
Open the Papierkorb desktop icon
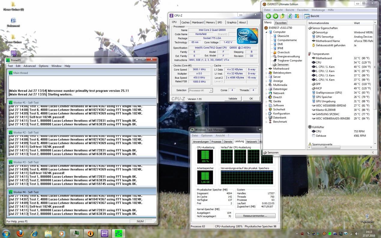[367, 218]
